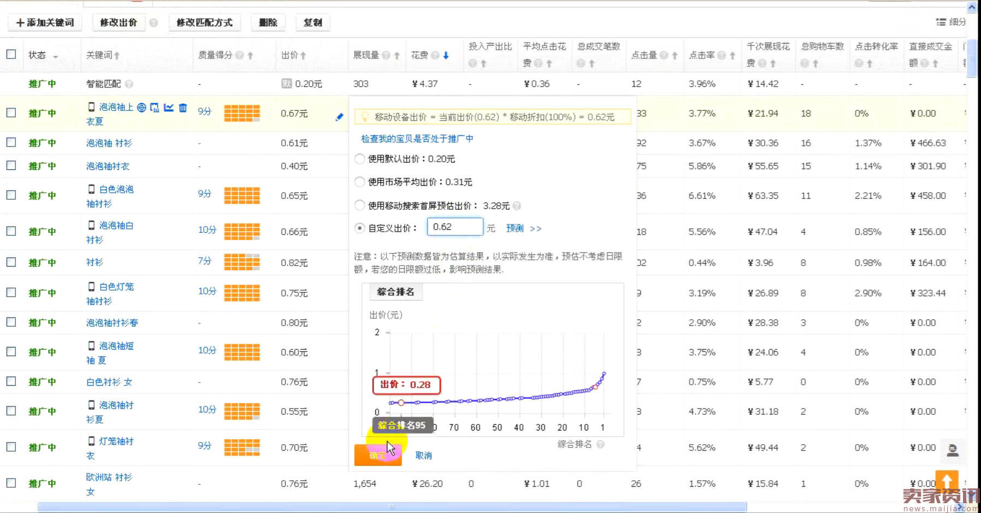Click the sort arrow in 质量得分 header
981x513 pixels.
[x=250, y=55]
